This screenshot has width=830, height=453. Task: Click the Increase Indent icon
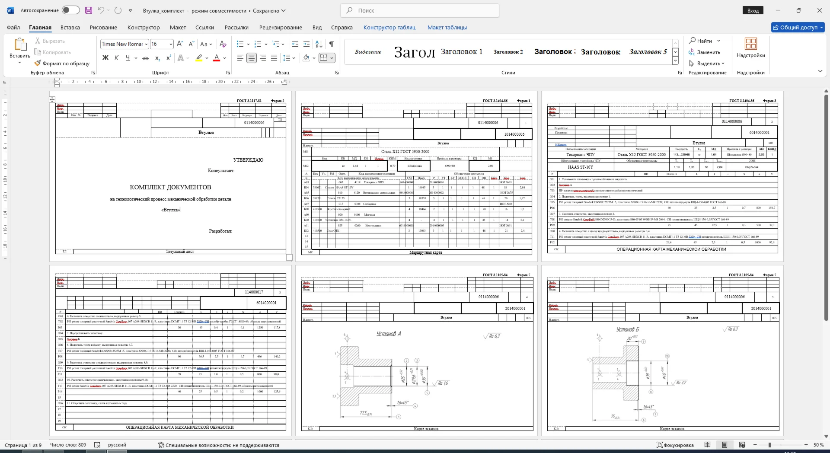(306, 44)
